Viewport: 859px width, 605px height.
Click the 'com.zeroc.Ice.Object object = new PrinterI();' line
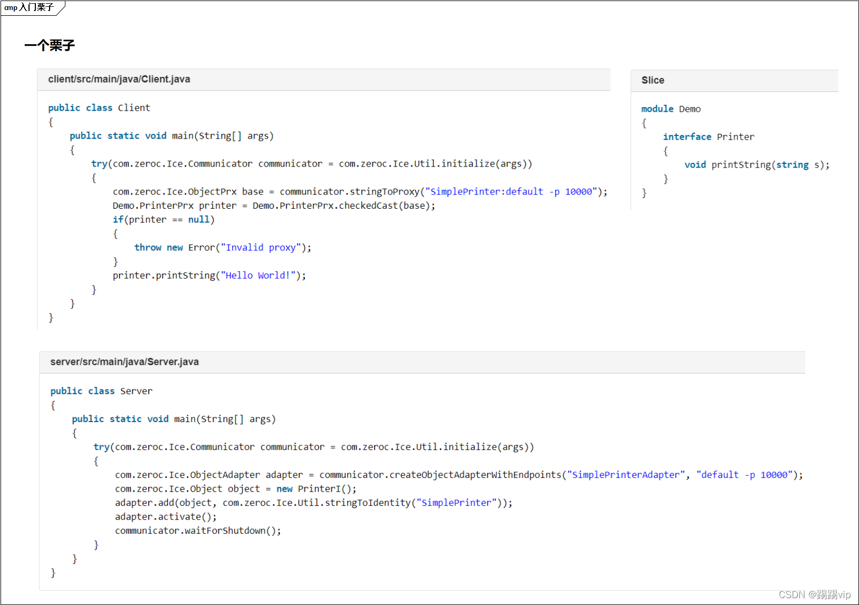pyautogui.click(x=236, y=489)
